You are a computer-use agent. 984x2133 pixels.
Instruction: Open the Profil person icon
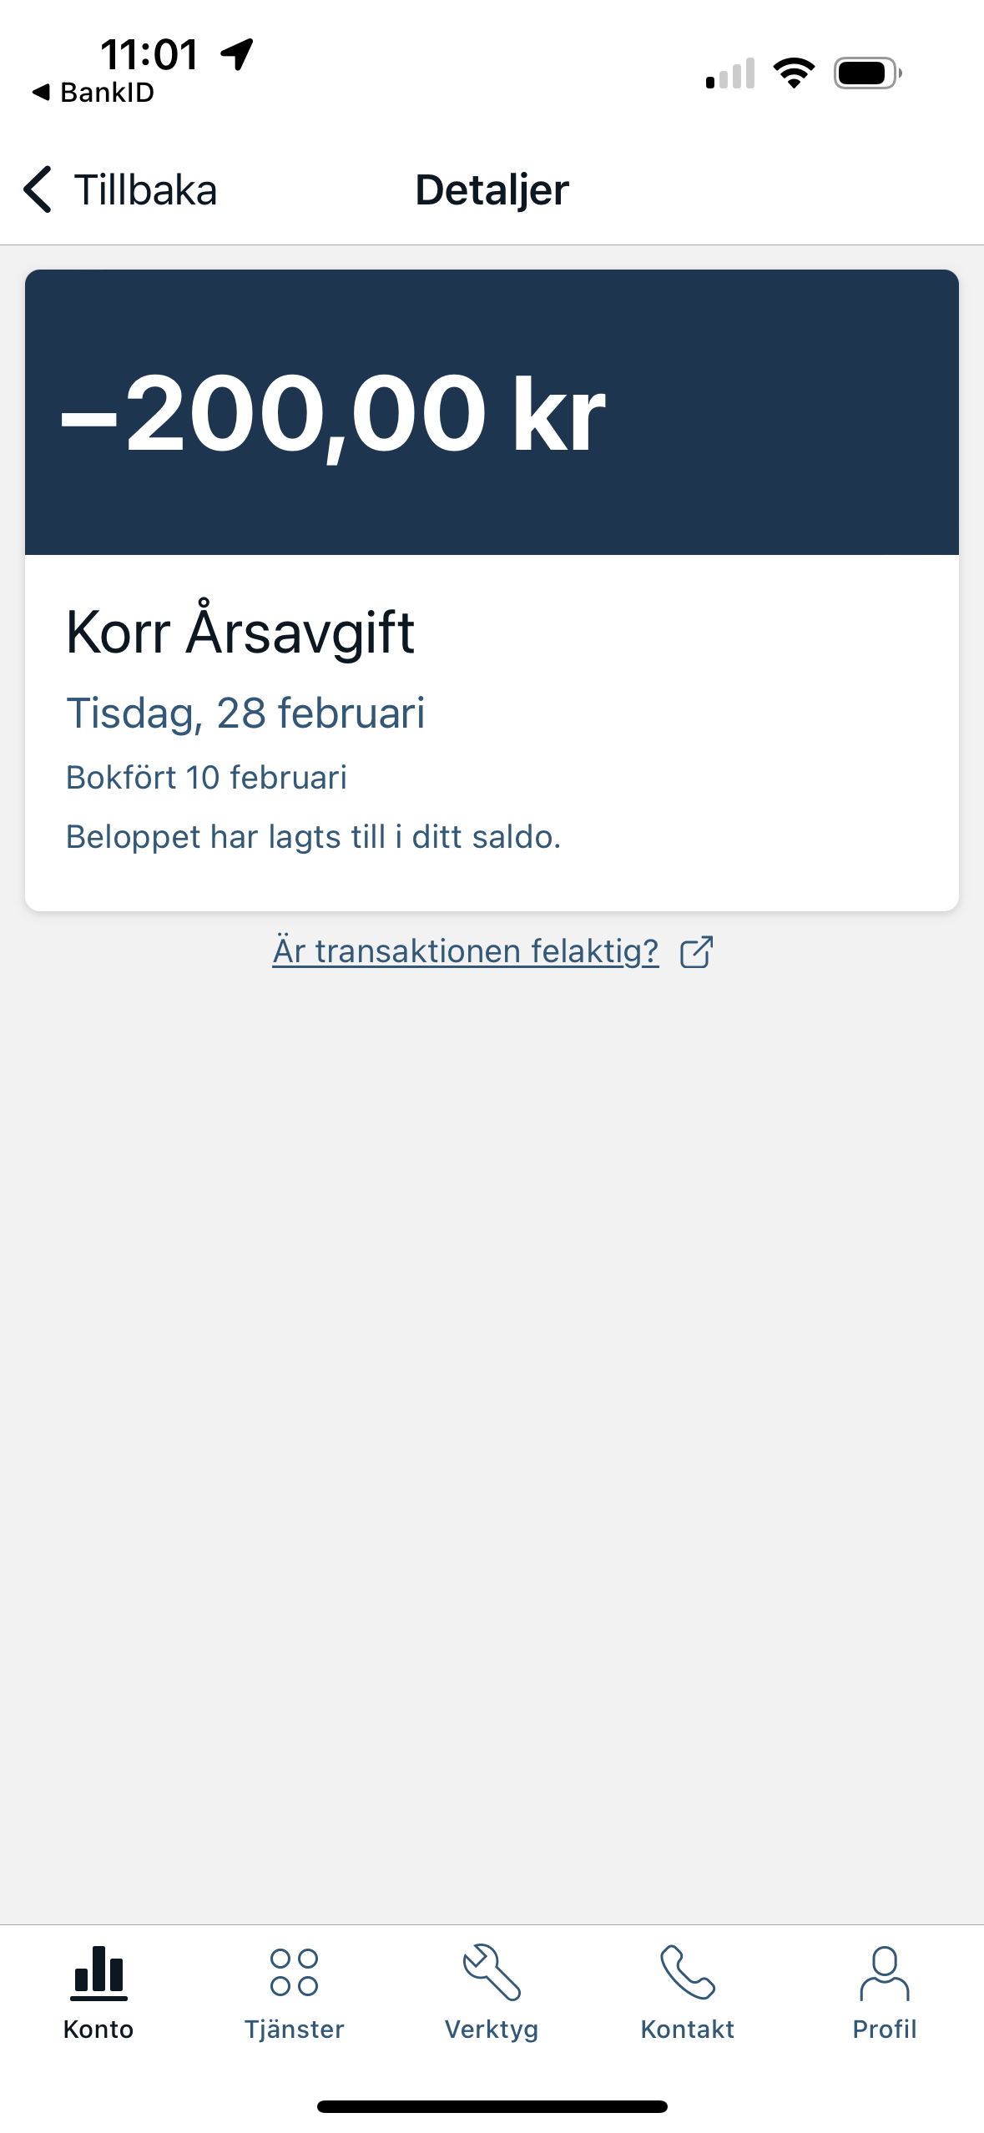coord(884,1973)
